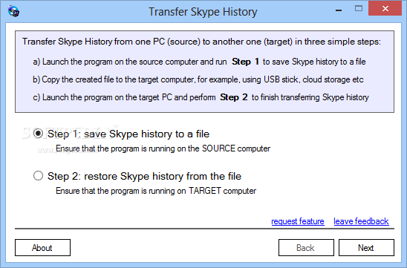
Task: Open the request feature link
Action: tap(298, 221)
